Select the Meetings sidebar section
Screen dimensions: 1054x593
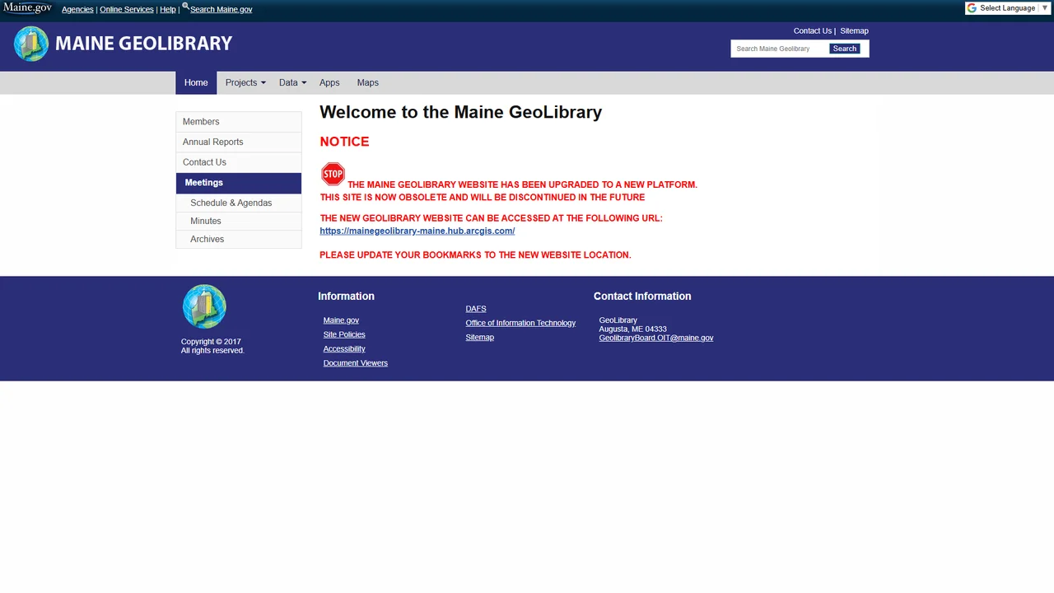[239, 183]
